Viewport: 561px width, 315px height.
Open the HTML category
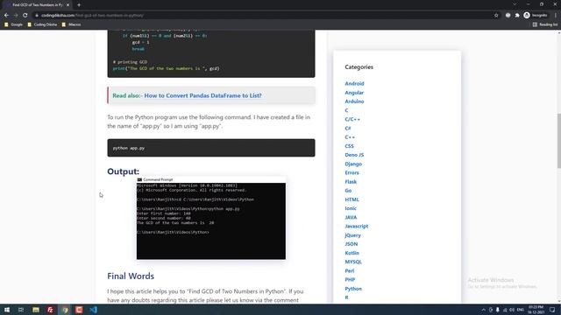point(352,199)
